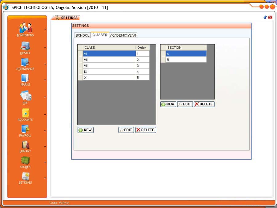Select class VIII row in table
Image resolution: width=277 pixels, height=208 pixels.
pyautogui.click(x=109, y=66)
